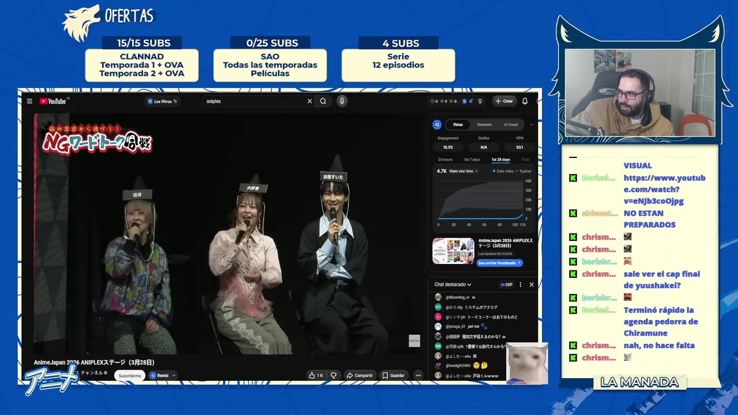This screenshot has height=415, width=738.
Task: Dislike the video with thumbs down
Action: tap(333, 375)
